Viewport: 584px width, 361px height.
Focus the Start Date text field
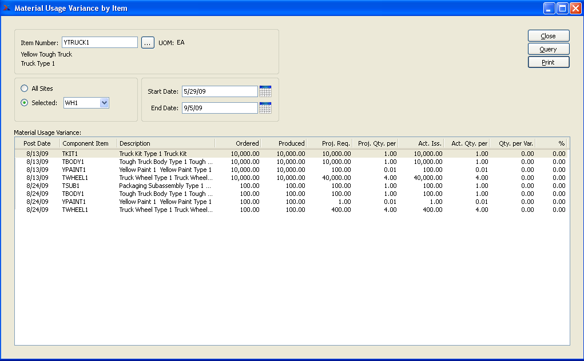220,91
